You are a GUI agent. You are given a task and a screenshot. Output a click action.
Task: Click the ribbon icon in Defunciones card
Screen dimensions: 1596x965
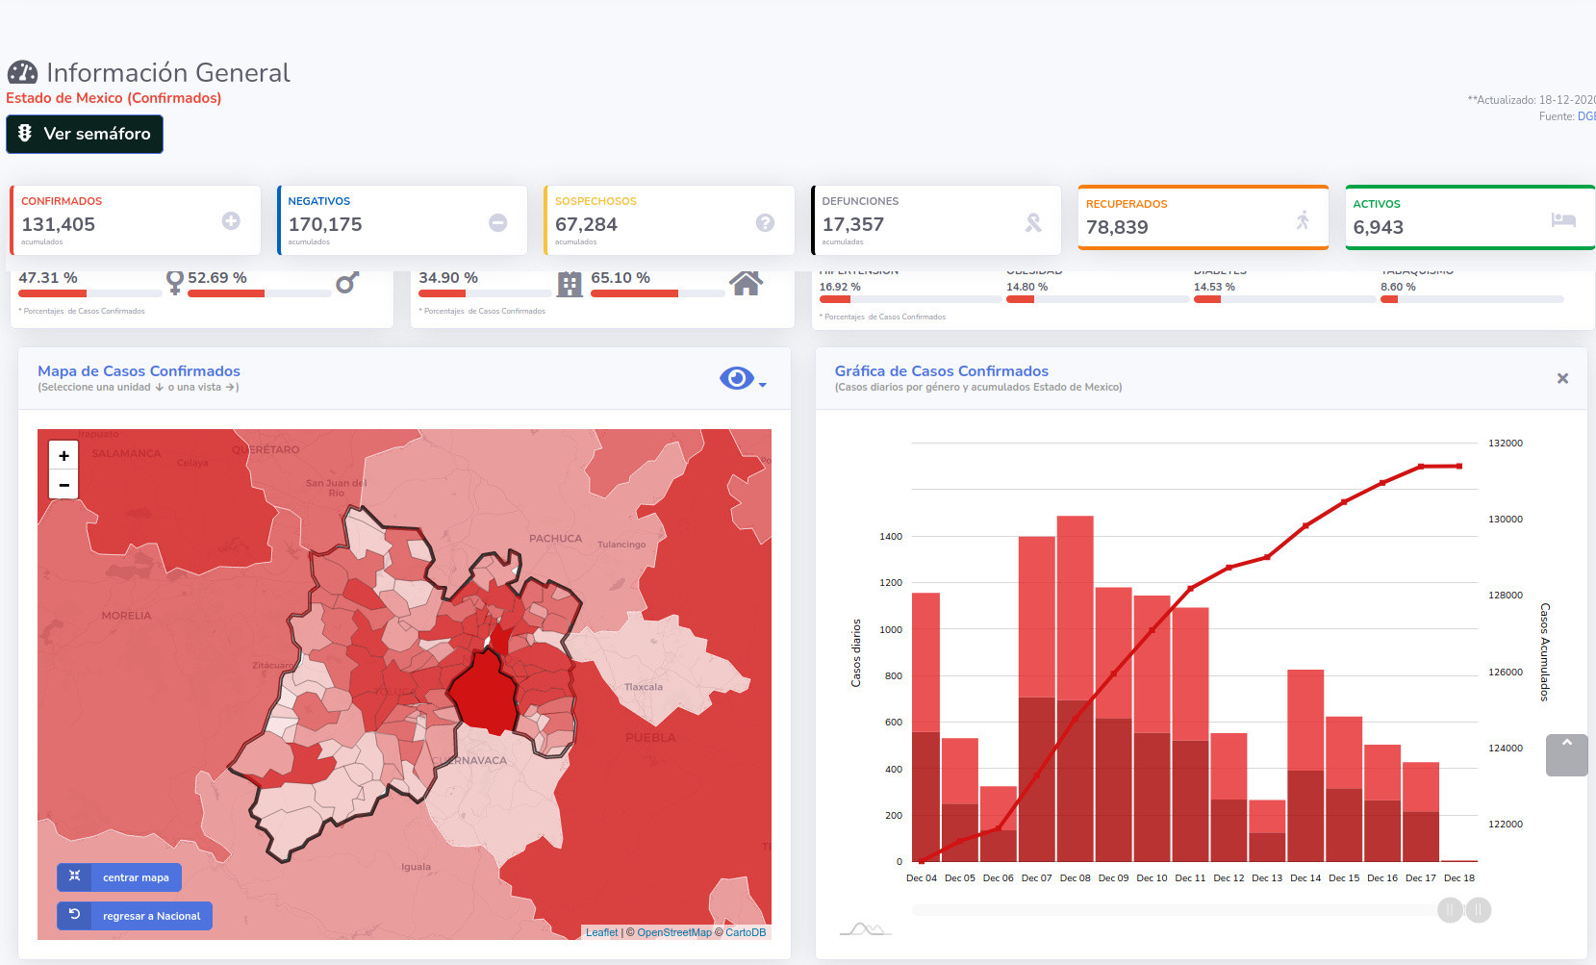(1033, 222)
